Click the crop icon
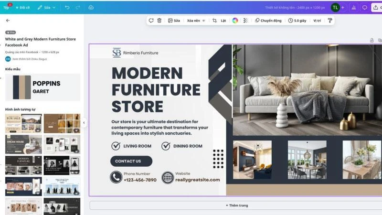Image resolution: width=382 pixels, height=215 pixels. tap(214, 21)
